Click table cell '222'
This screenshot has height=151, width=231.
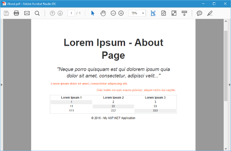113,111
